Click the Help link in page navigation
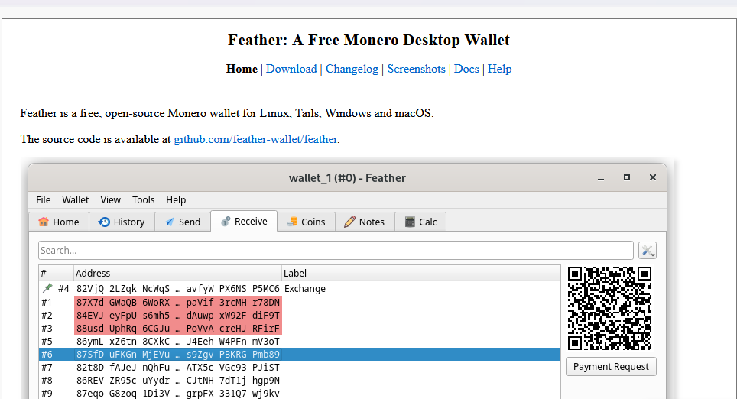The height and width of the screenshot is (399, 737). point(499,69)
